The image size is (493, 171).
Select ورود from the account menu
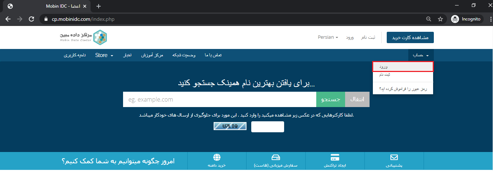coord(403,66)
